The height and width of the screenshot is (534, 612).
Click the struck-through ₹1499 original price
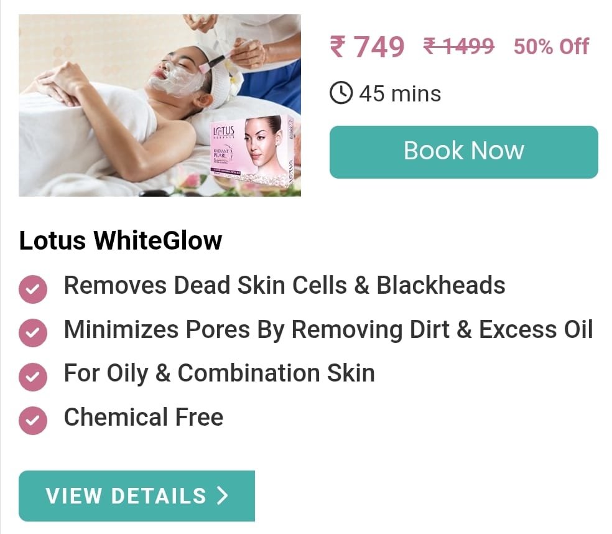pos(459,46)
